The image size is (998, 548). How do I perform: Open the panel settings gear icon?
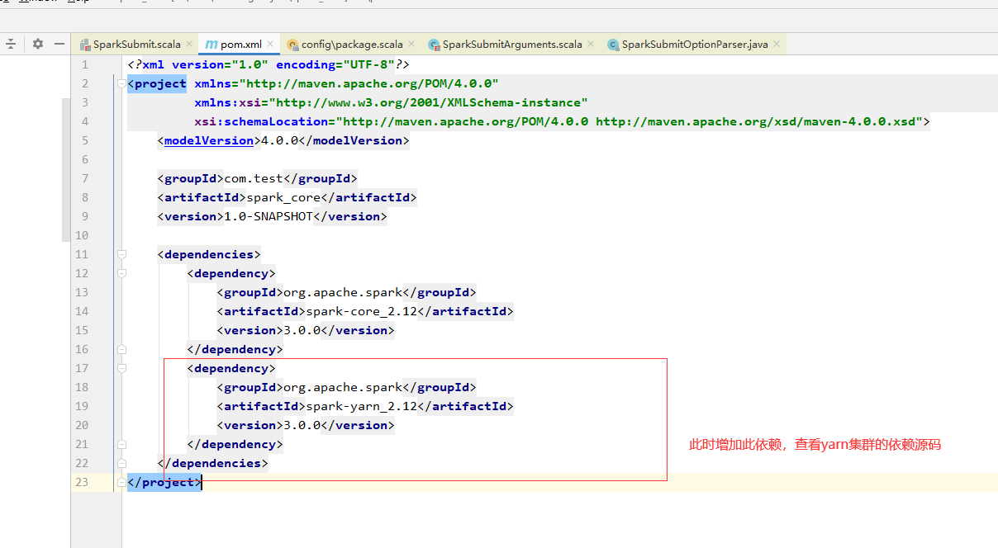[37, 44]
